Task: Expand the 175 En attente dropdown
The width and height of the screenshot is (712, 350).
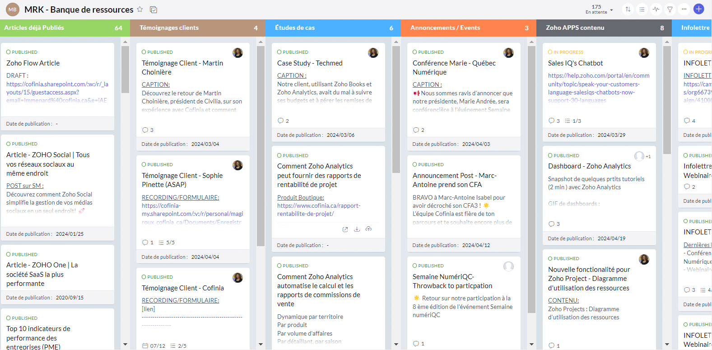Action: [x=599, y=9]
